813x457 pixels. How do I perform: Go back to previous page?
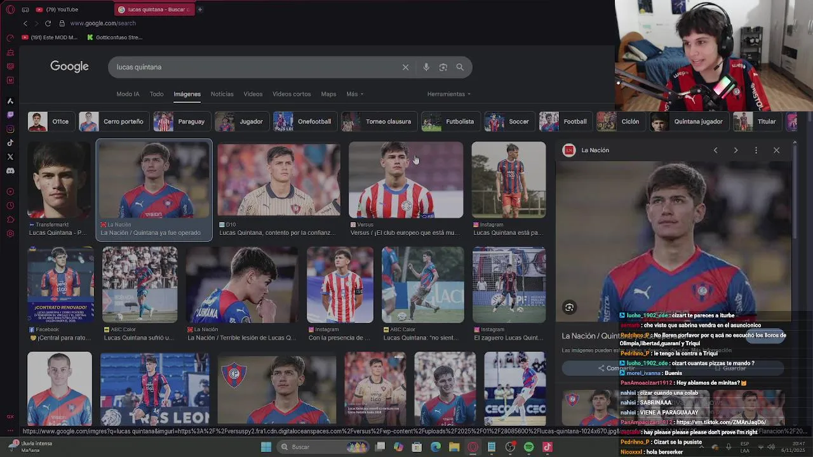pyautogui.click(x=25, y=23)
